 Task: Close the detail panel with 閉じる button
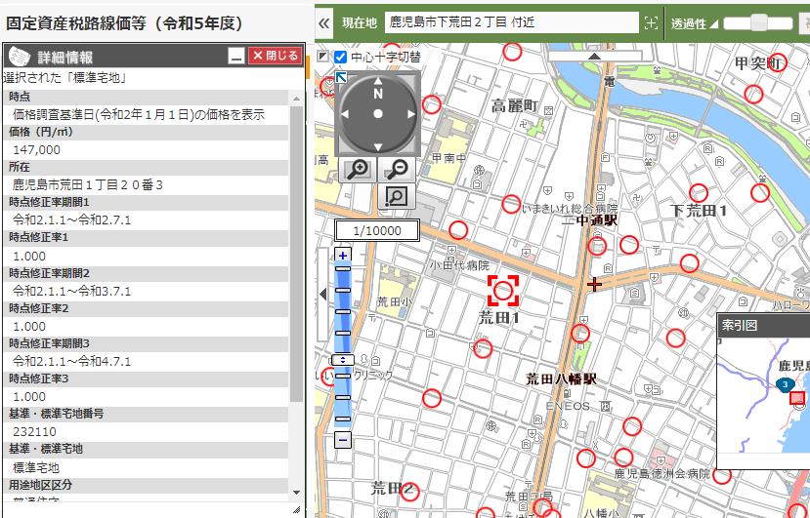(x=274, y=56)
